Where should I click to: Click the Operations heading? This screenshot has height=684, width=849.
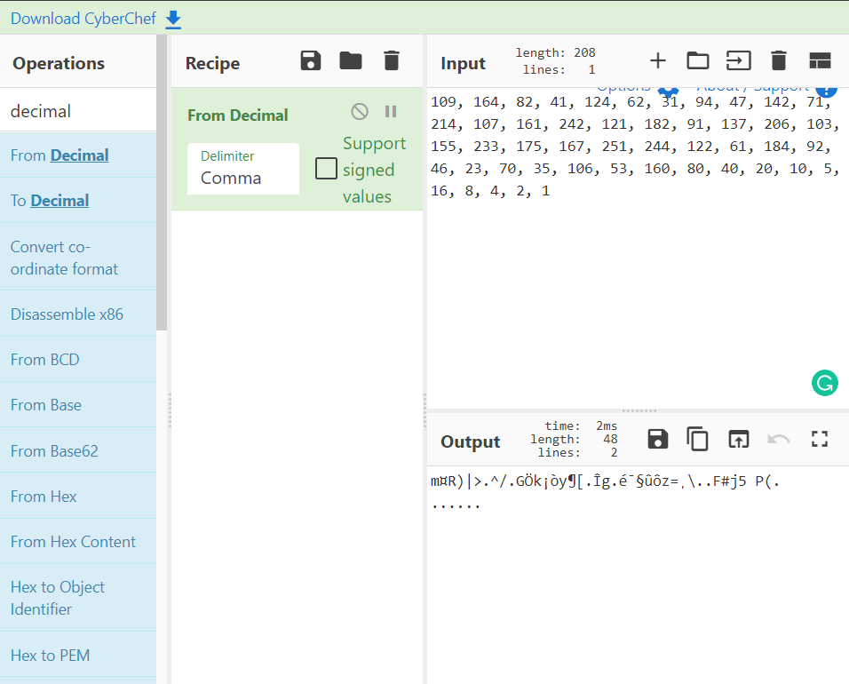pyautogui.click(x=59, y=63)
